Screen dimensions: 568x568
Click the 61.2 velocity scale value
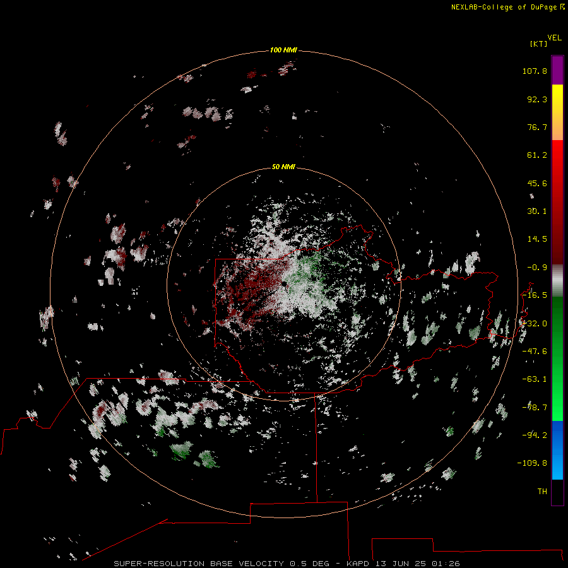coord(537,155)
